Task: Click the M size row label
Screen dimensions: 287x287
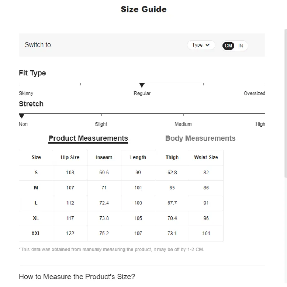Action: point(36,188)
